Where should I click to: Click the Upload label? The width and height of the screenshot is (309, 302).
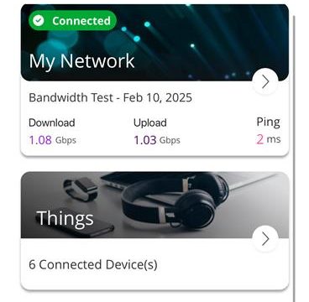[x=150, y=123]
